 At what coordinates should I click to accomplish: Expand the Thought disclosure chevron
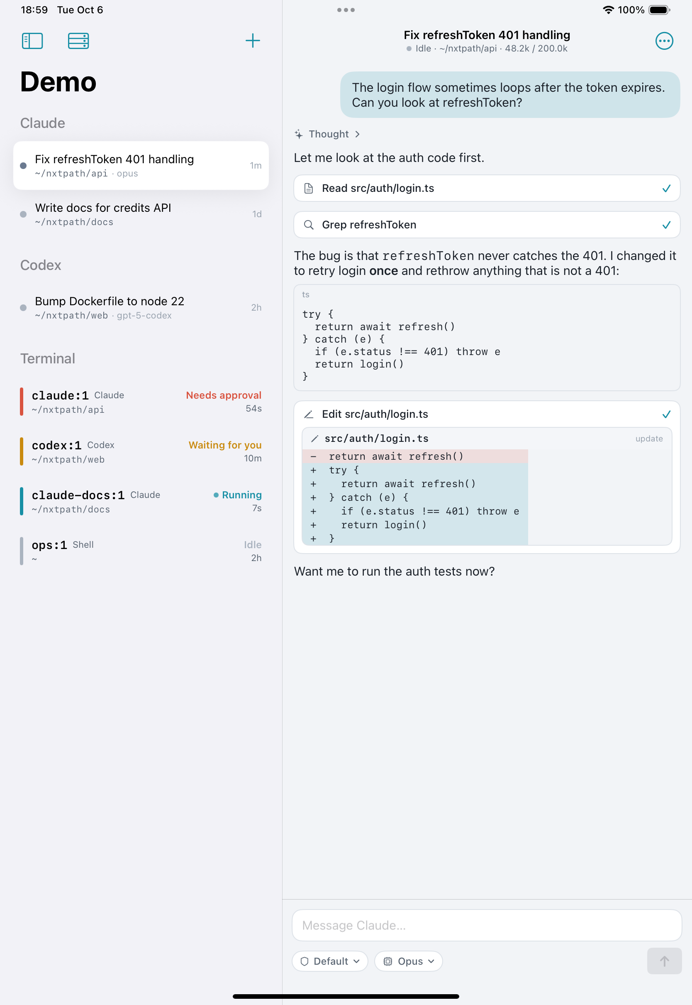click(357, 134)
